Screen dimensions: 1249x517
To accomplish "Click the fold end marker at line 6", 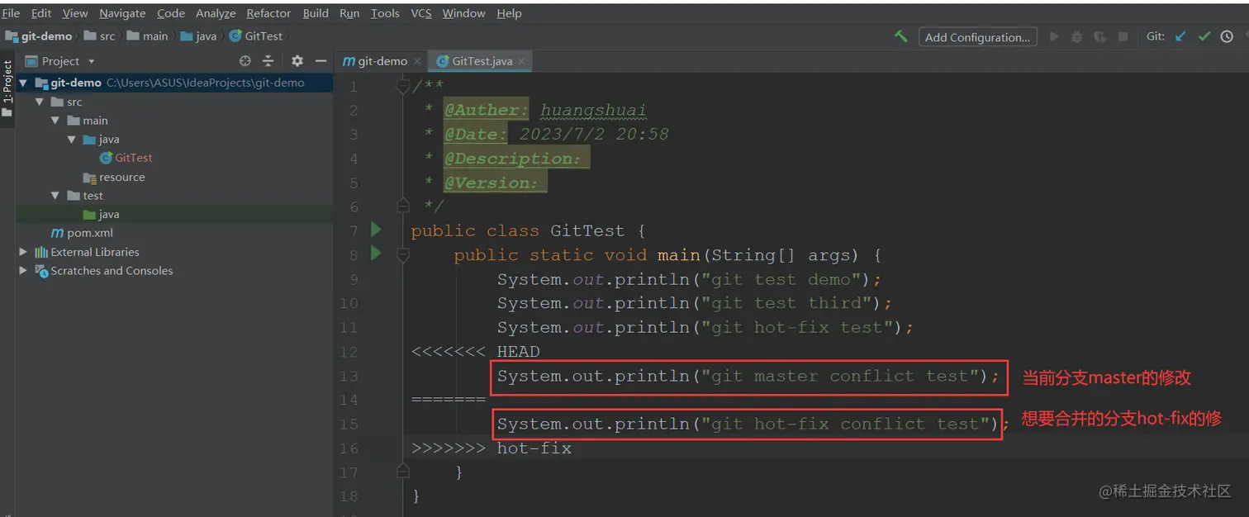I will point(403,205).
